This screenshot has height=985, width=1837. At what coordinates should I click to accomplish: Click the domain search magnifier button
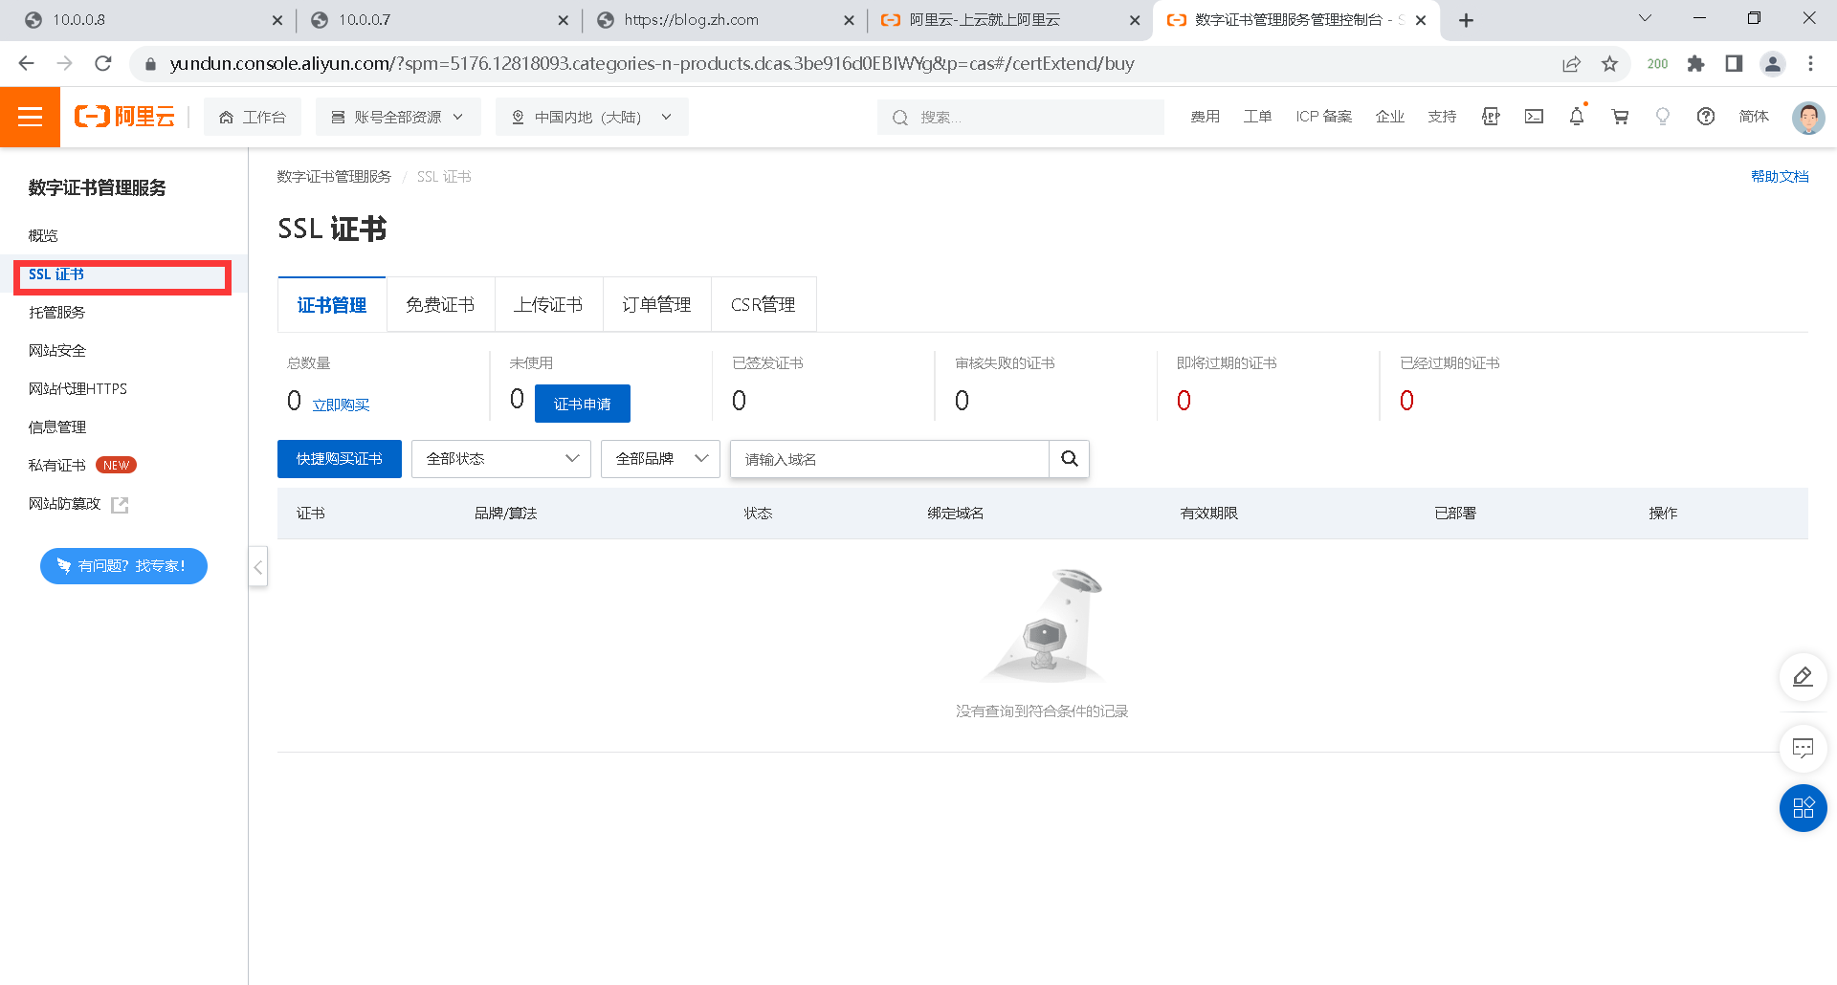(x=1070, y=459)
